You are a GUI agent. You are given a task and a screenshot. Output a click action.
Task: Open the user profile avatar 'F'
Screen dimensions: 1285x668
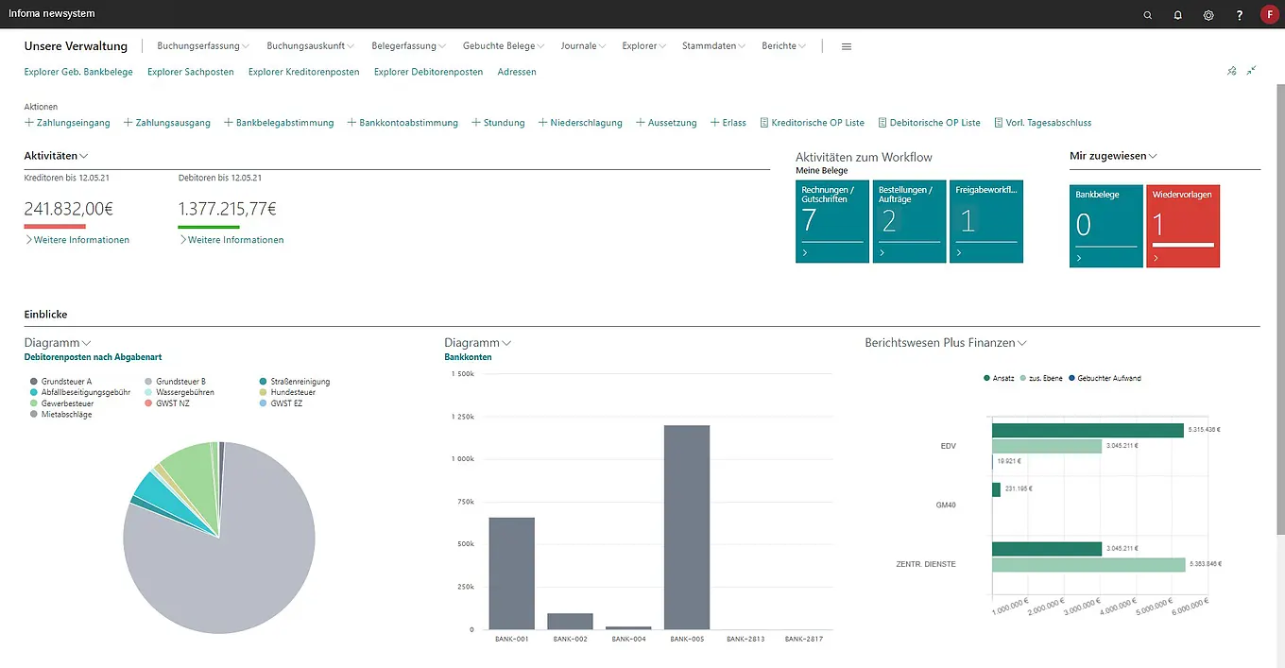[x=1269, y=15]
